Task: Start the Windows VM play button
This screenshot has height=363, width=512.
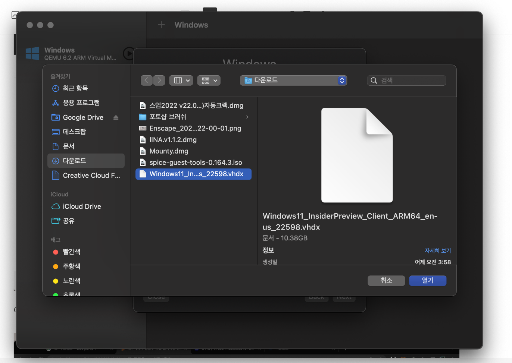Action: click(x=129, y=54)
